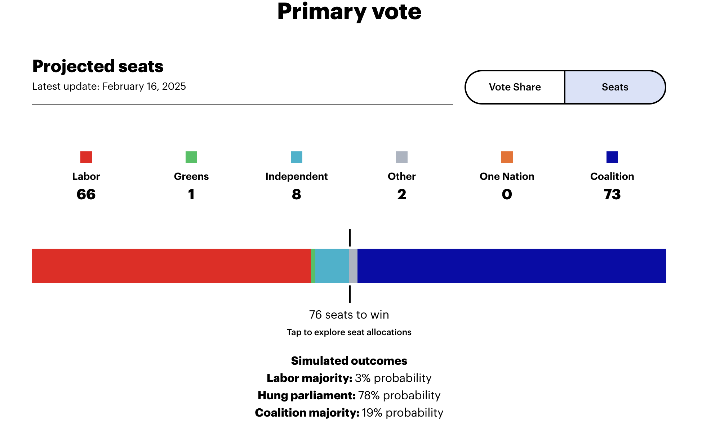Click the One Nation legend label
The height and width of the screenshot is (444, 702).
507,176
